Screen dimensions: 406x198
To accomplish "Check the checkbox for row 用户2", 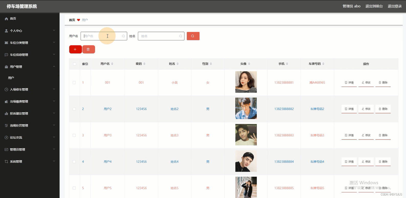I will pyautogui.click(x=74, y=109).
